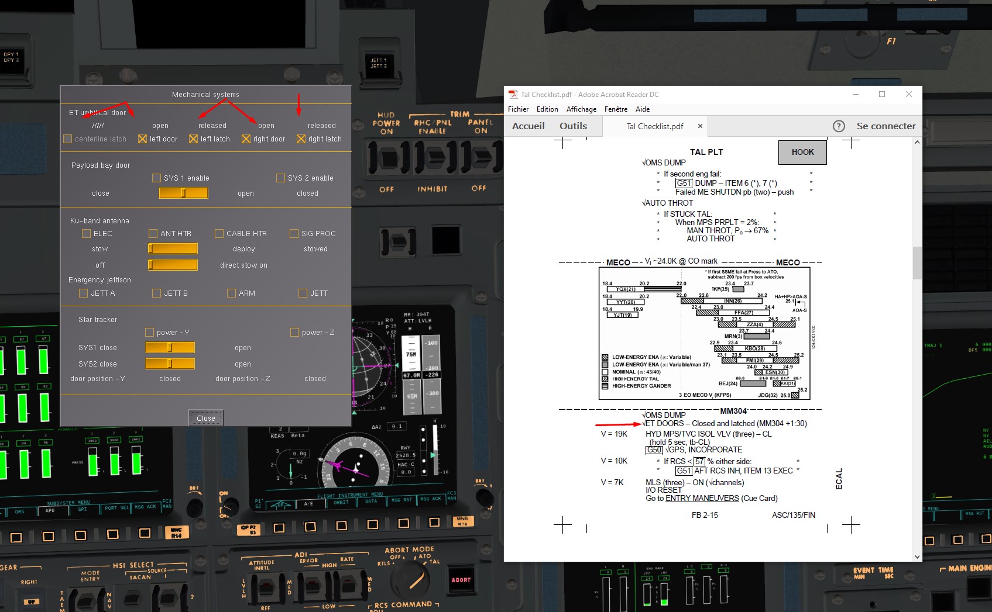Follow the ENTRY MANEUVERS underlined reference
The image size is (992, 612).
click(x=702, y=499)
